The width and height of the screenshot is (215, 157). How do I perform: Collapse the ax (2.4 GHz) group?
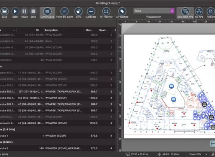click(57, 129)
